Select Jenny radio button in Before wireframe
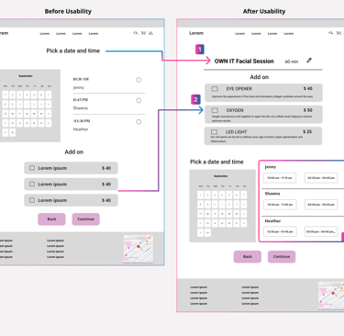 [139, 80]
